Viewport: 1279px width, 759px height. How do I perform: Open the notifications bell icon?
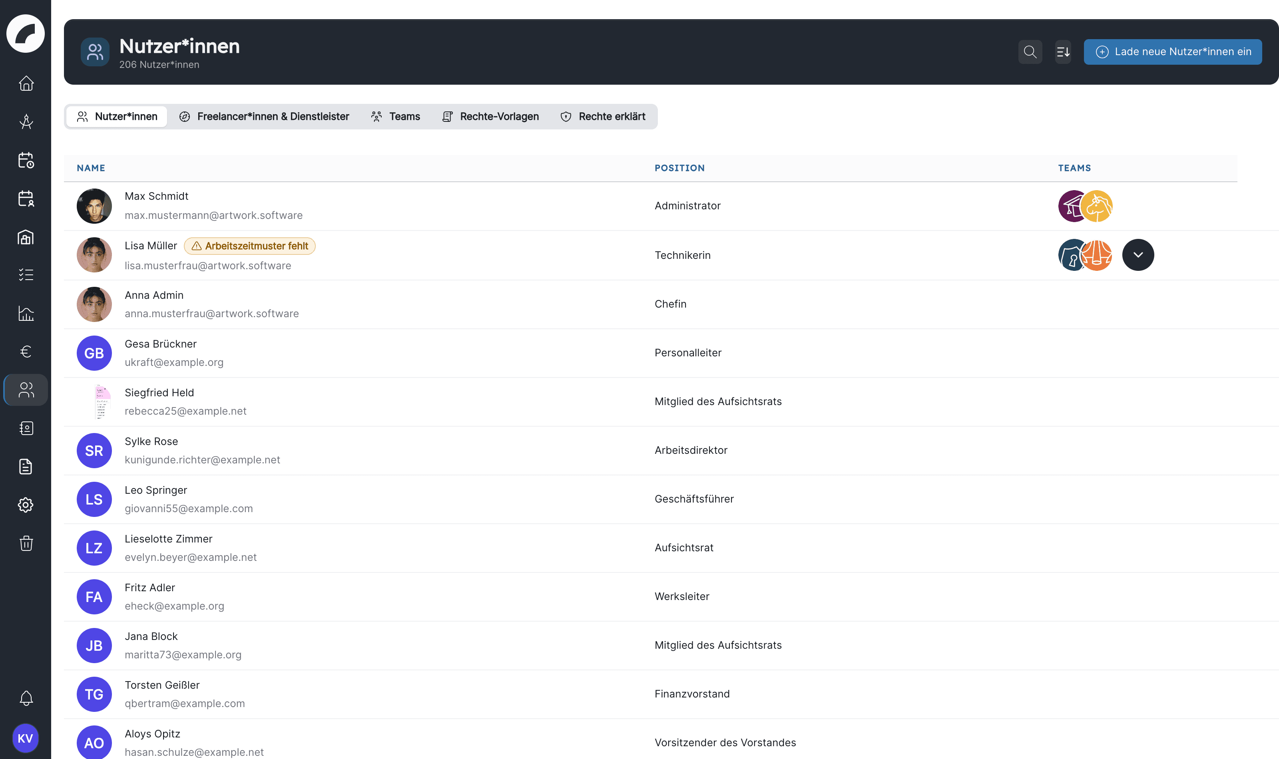[x=26, y=698]
